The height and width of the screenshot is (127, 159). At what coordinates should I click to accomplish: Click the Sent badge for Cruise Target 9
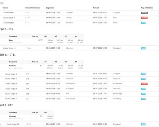143,89
